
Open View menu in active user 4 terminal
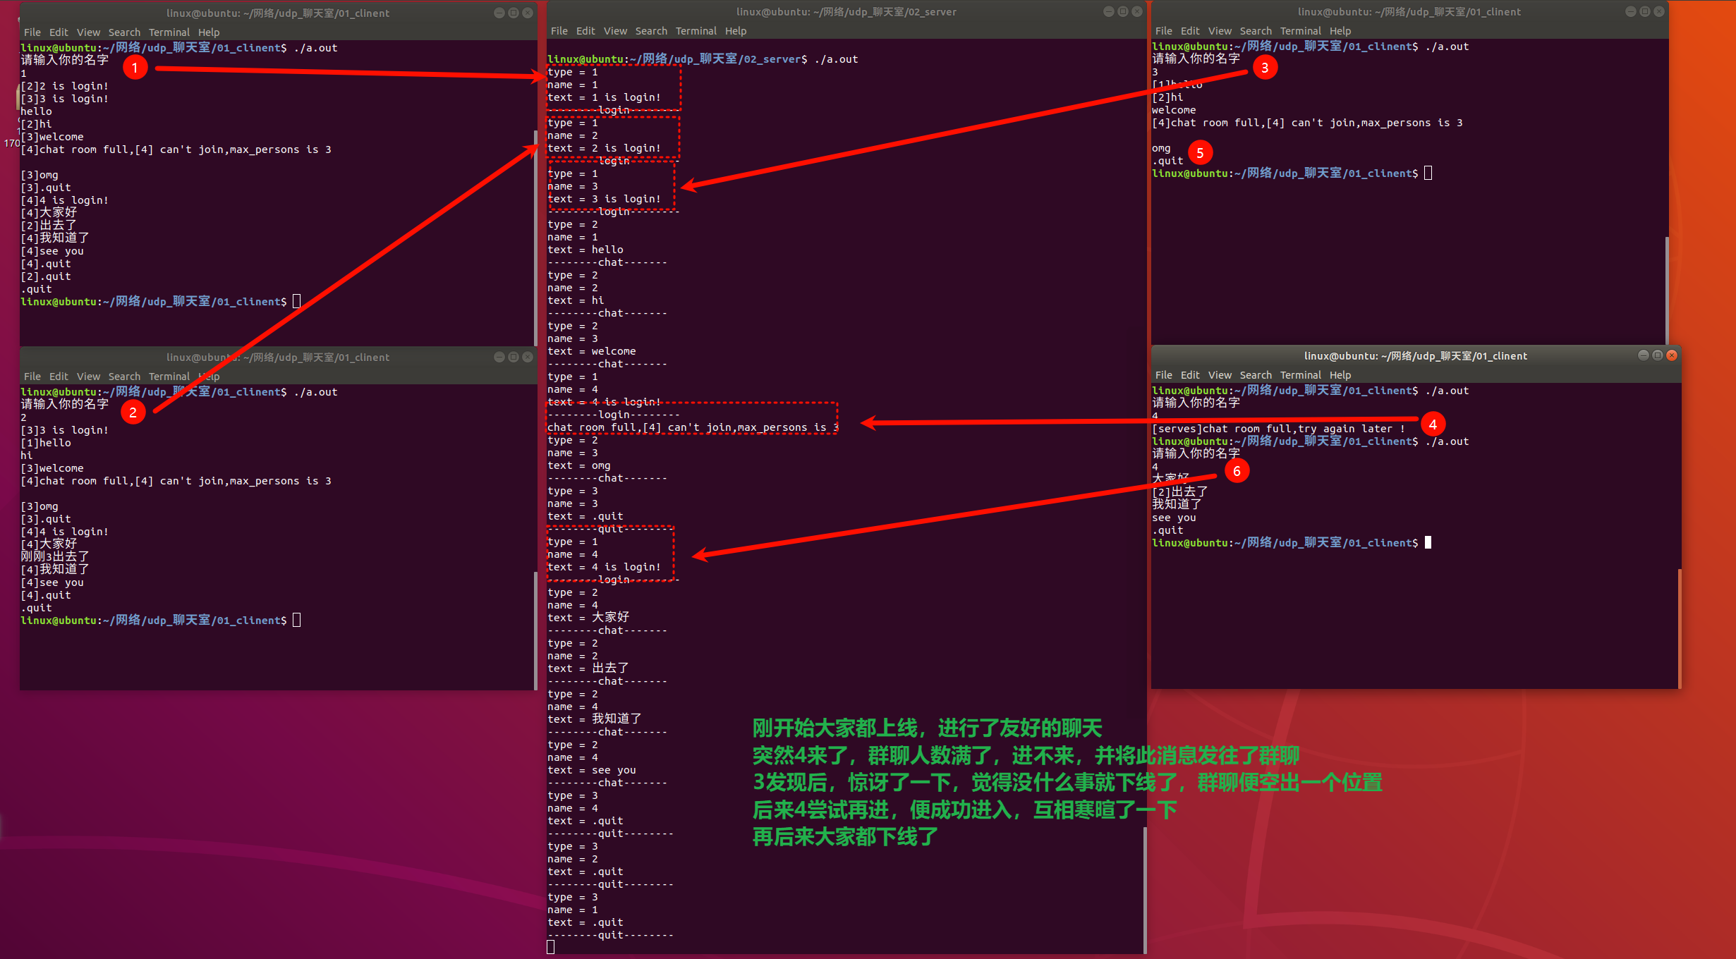tap(1219, 375)
